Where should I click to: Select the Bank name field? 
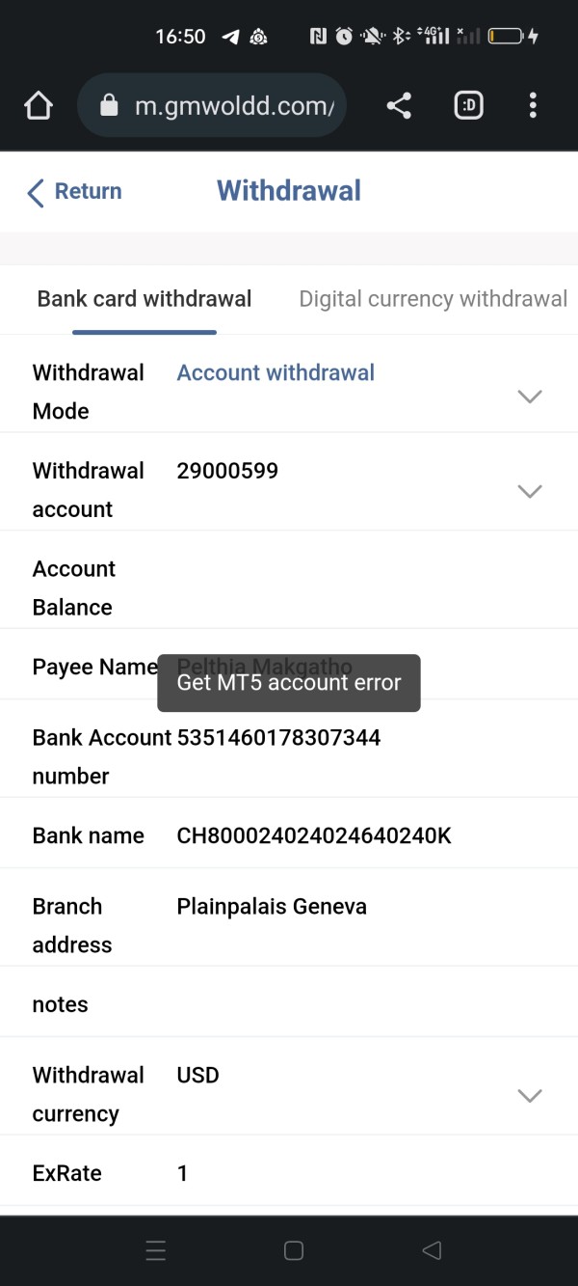pyautogui.click(x=289, y=835)
